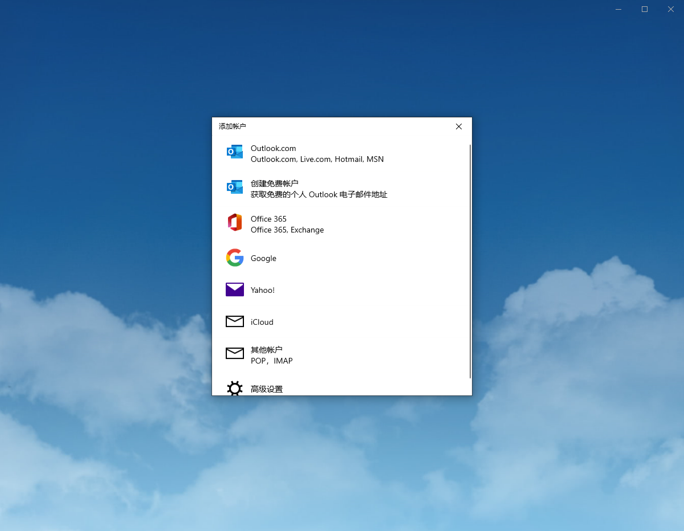Choose 创建免费帐户 option

(275, 183)
